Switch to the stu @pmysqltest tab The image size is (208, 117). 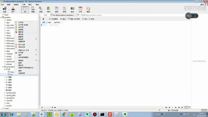[x=63, y=15]
